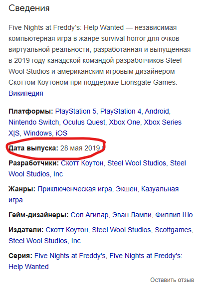Image resolution: width=207 pixels, height=287 pixels.
Task: Leave feedback via Оставить отзыв
Action: tap(172, 280)
